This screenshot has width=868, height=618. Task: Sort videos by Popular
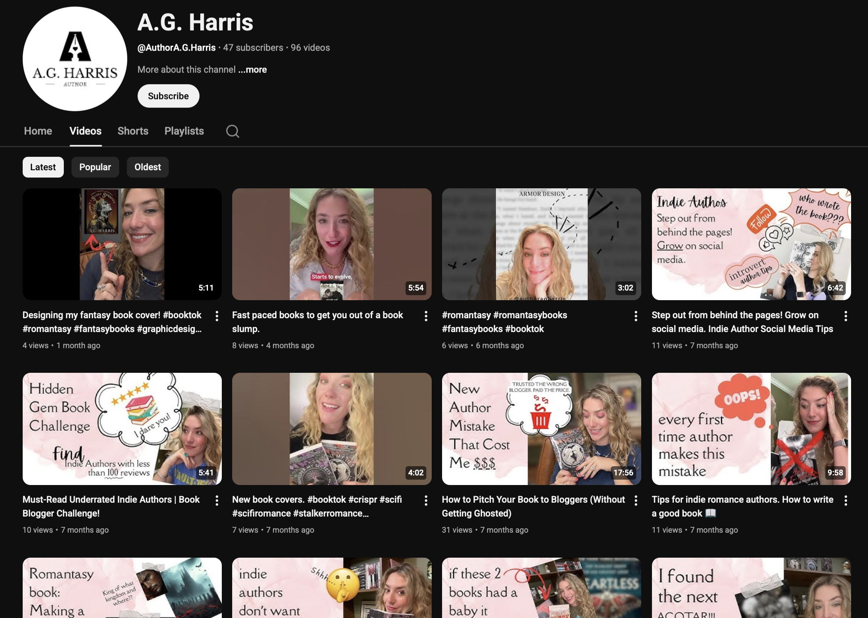tap(95, 167)
